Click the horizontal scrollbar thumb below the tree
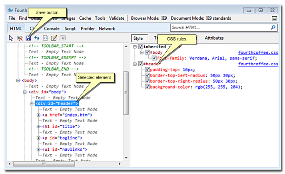Viewport: 285px width, 174px height. (x=44, y=164)
